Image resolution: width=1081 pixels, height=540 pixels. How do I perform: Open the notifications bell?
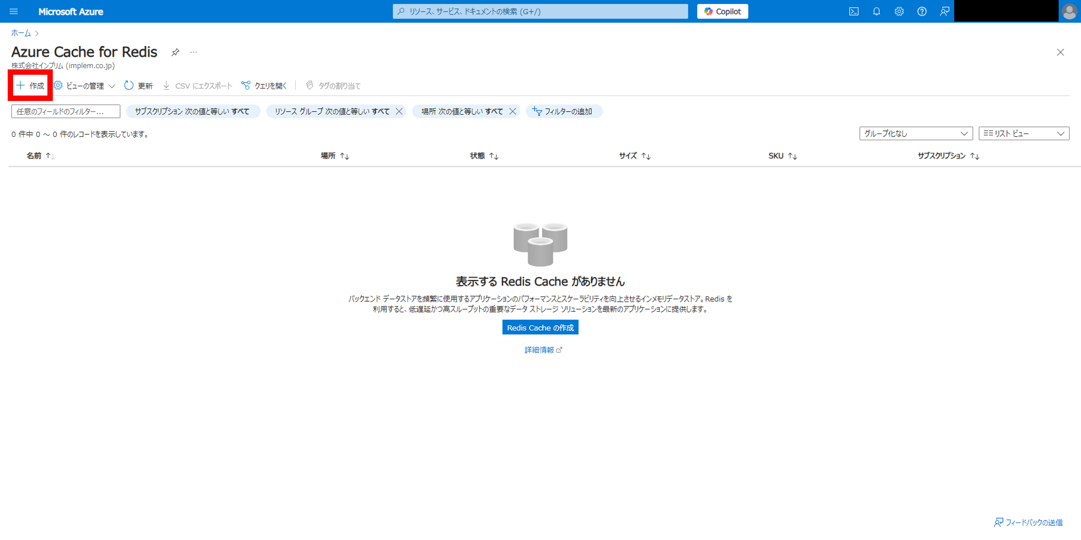(876, 11)
